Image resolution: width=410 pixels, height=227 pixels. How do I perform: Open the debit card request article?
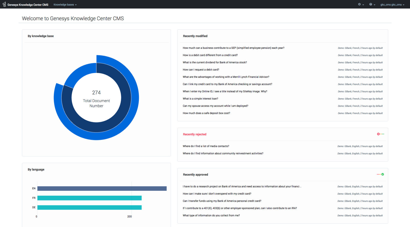(201, 70)
